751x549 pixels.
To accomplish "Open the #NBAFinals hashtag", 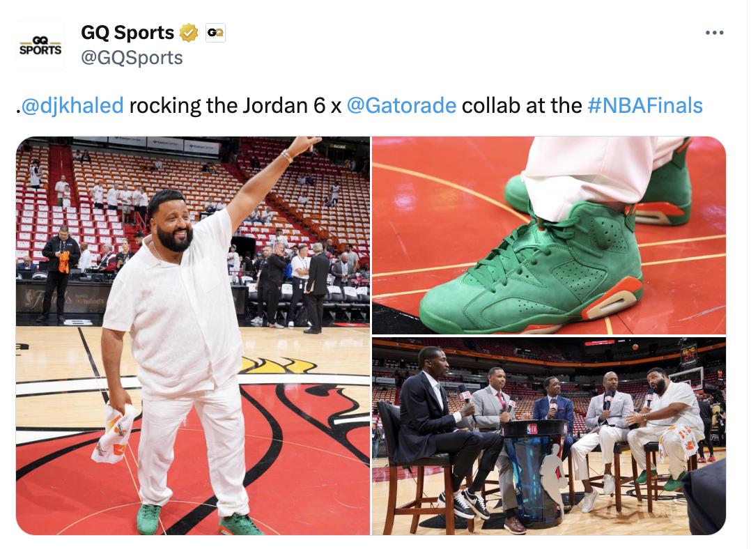I will (x=645, y=105).
